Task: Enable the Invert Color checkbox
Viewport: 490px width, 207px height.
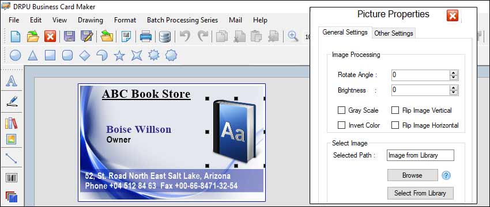Action: coord(341,125)
